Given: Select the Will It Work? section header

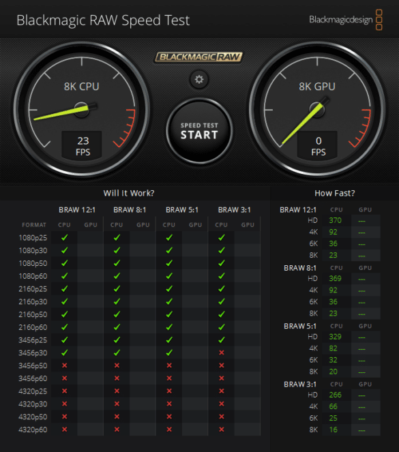Looking at the screenshot, I should pos(129,193).
